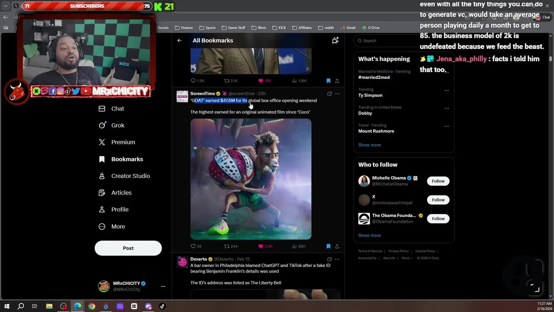Screen dimensions: 554x312
Task: Open options for the Dobby trend
Action: pos(447,108)
